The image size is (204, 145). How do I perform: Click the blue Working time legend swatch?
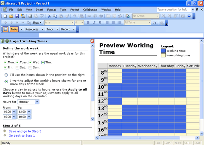click(163, 51)
